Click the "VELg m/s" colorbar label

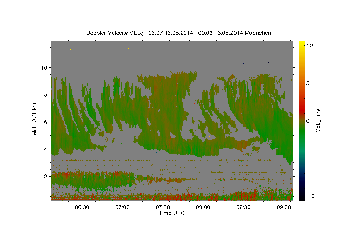[x=318, y=121]
